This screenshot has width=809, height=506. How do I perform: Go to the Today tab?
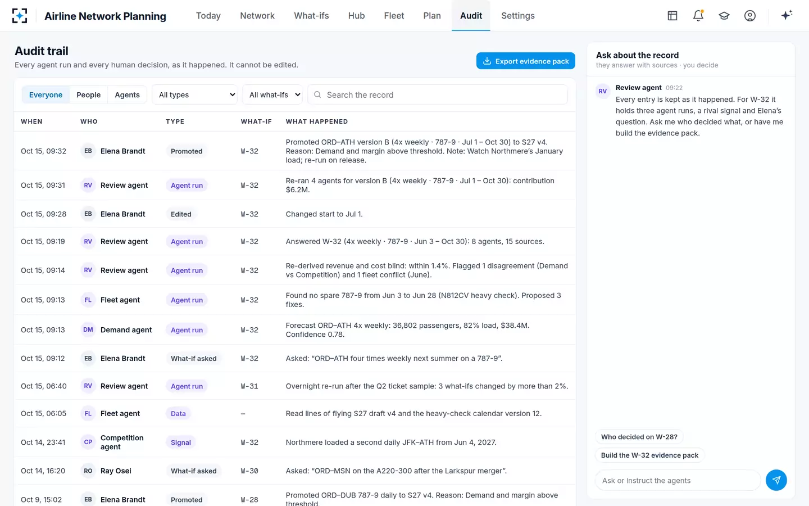click(208, 16)
